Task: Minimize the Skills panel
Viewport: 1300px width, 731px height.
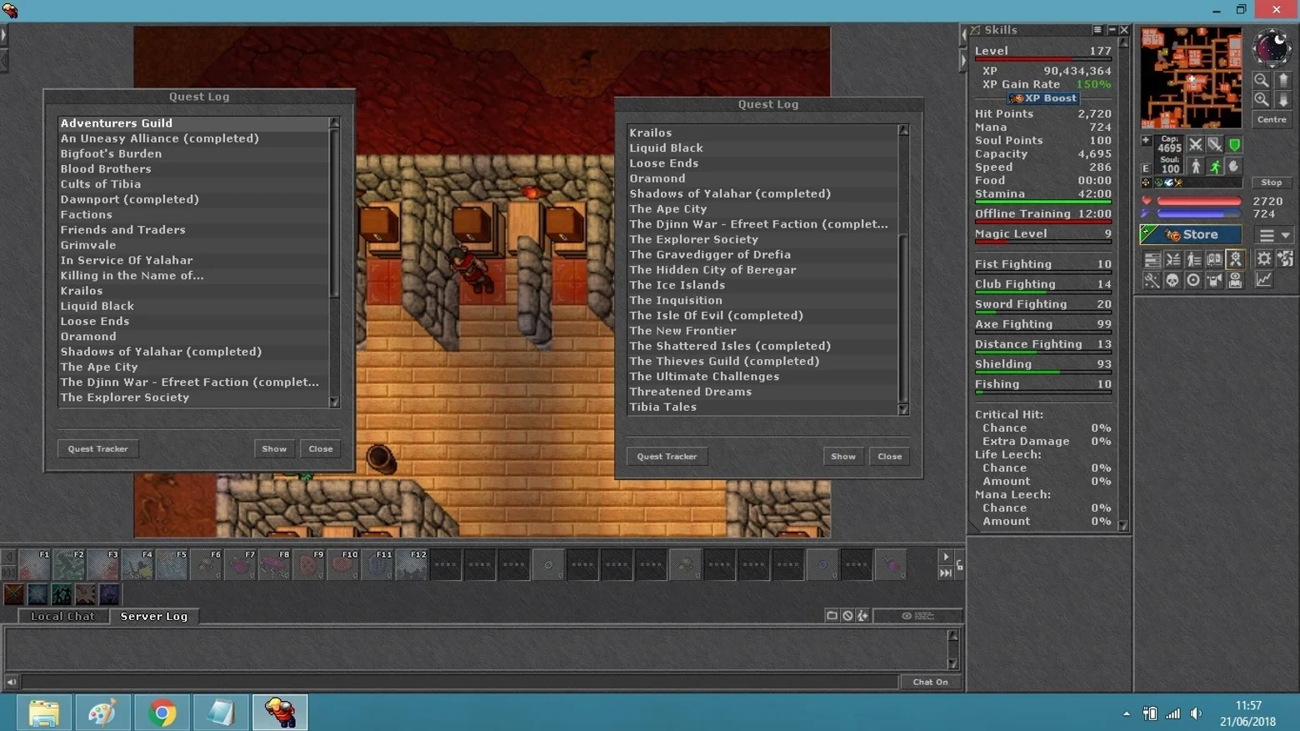Action: pos(1112,30)
